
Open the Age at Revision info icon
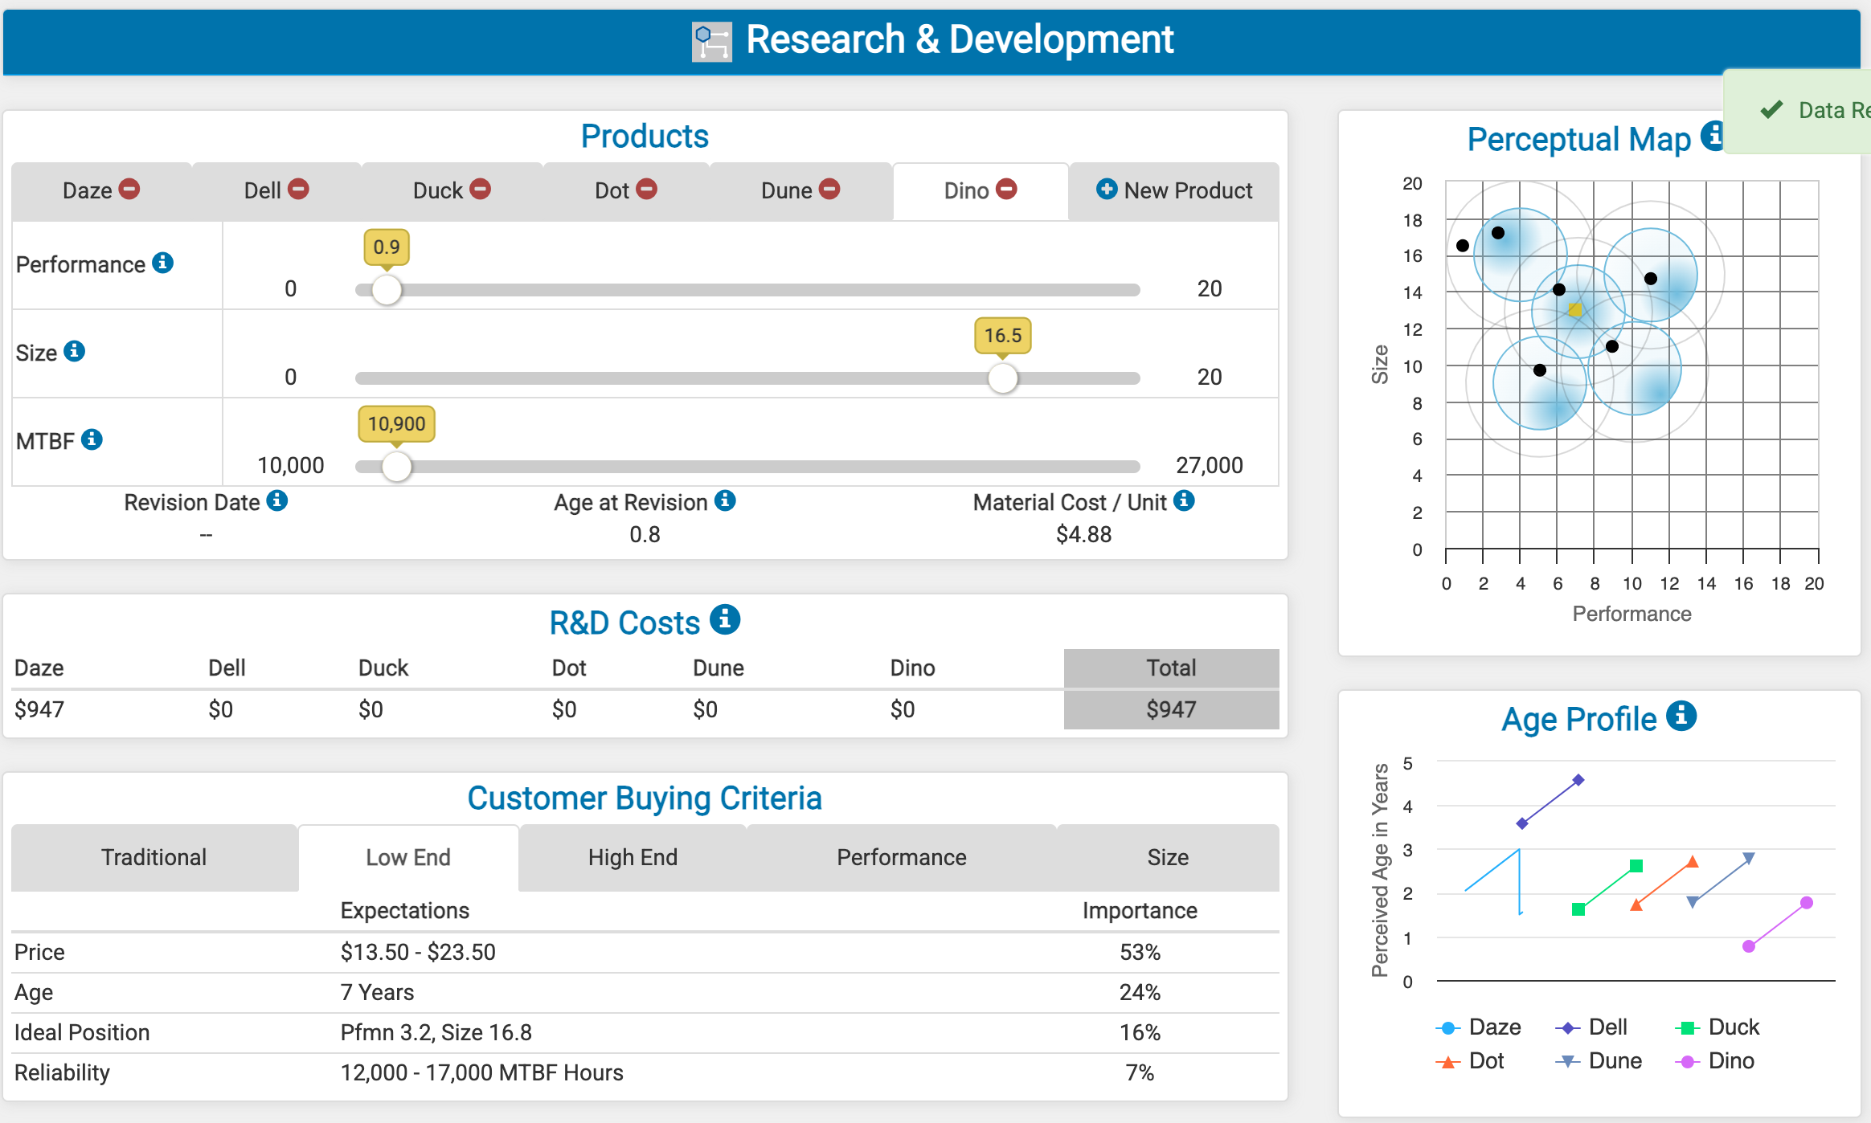725,501
